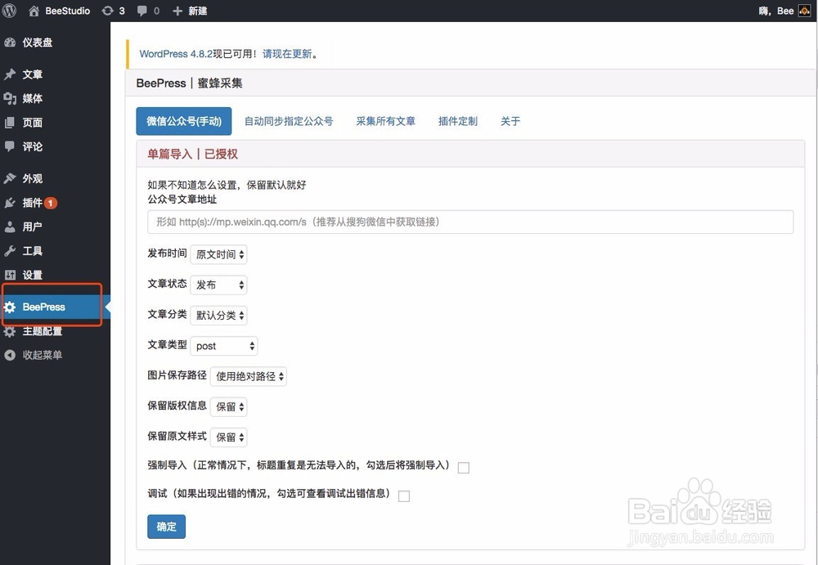Click the BeePress gear icon in the sidebar
818x565 pixels.
point(11,307)
